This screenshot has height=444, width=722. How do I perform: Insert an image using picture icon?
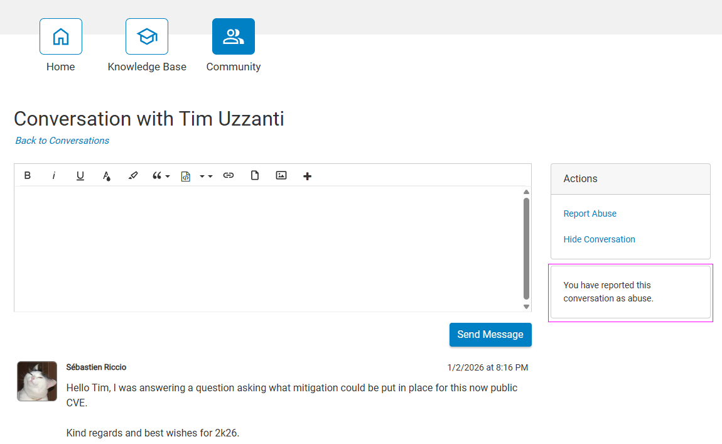[x=281, y=176]
